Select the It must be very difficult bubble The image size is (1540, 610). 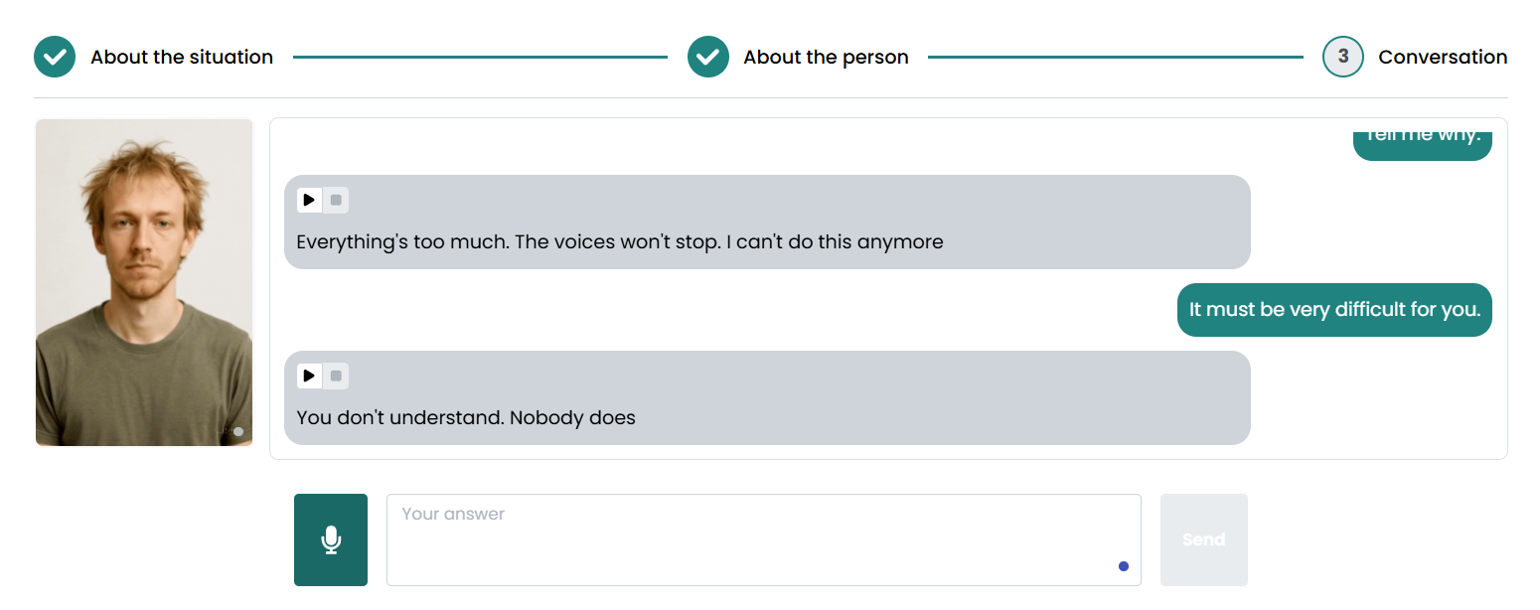tap(1334, 309)
